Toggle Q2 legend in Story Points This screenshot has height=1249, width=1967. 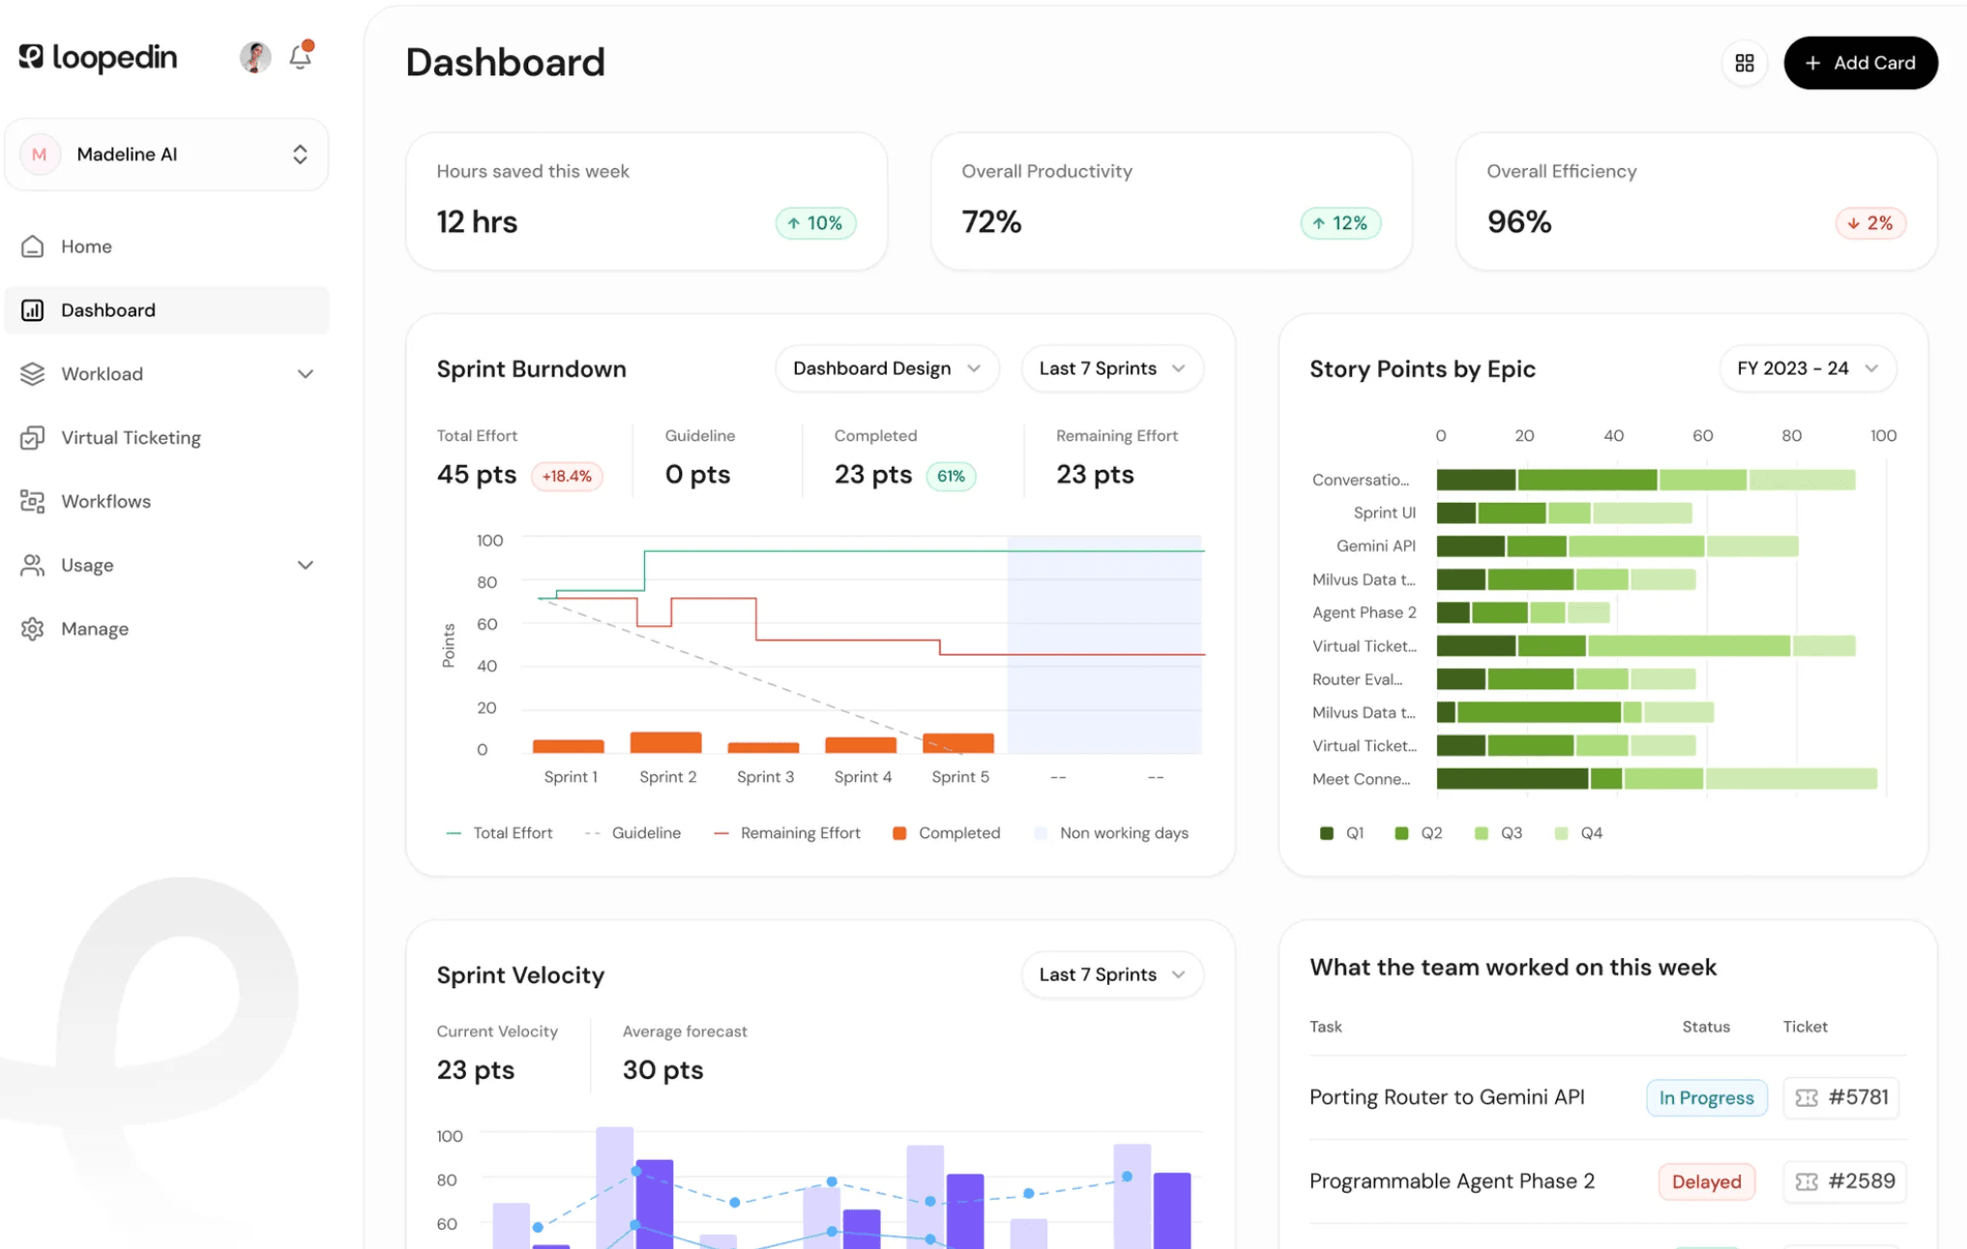1418,833
